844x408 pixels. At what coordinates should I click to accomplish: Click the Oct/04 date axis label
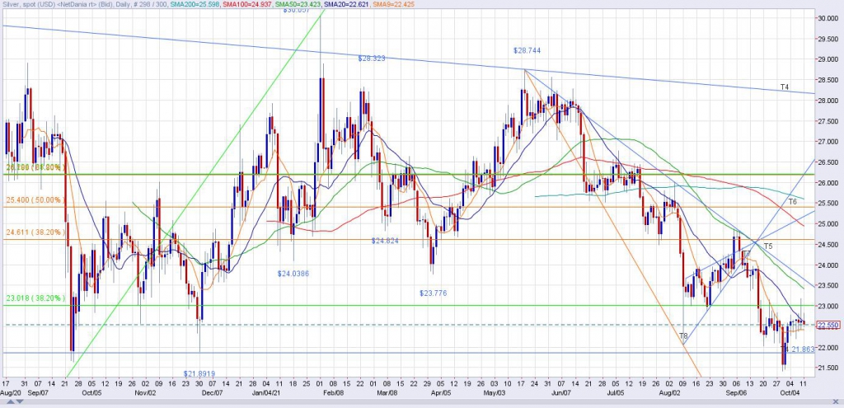790,393
